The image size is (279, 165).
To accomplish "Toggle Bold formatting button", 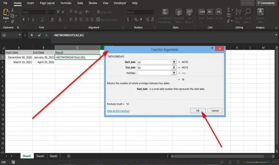I will pos(23,19).
